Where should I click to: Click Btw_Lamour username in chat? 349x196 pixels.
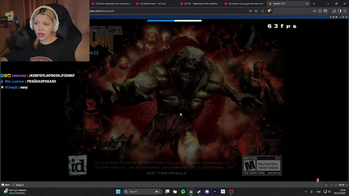(x=15, y=81)
